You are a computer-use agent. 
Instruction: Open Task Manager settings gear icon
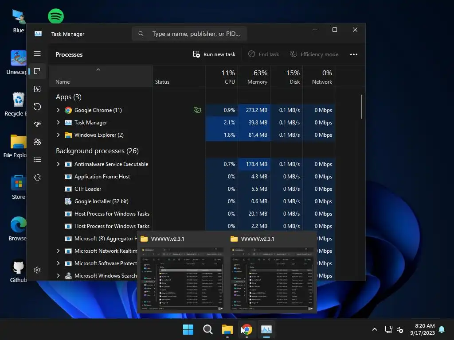tap(37, 270)
